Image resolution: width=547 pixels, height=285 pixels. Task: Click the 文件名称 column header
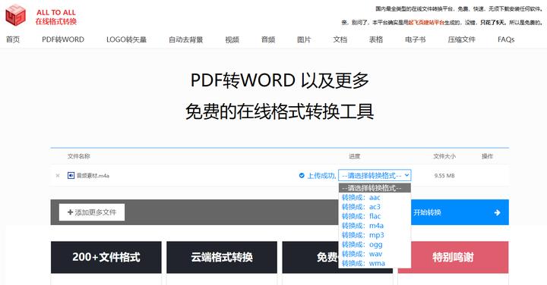pyautogui.click(x=79, y=156)
